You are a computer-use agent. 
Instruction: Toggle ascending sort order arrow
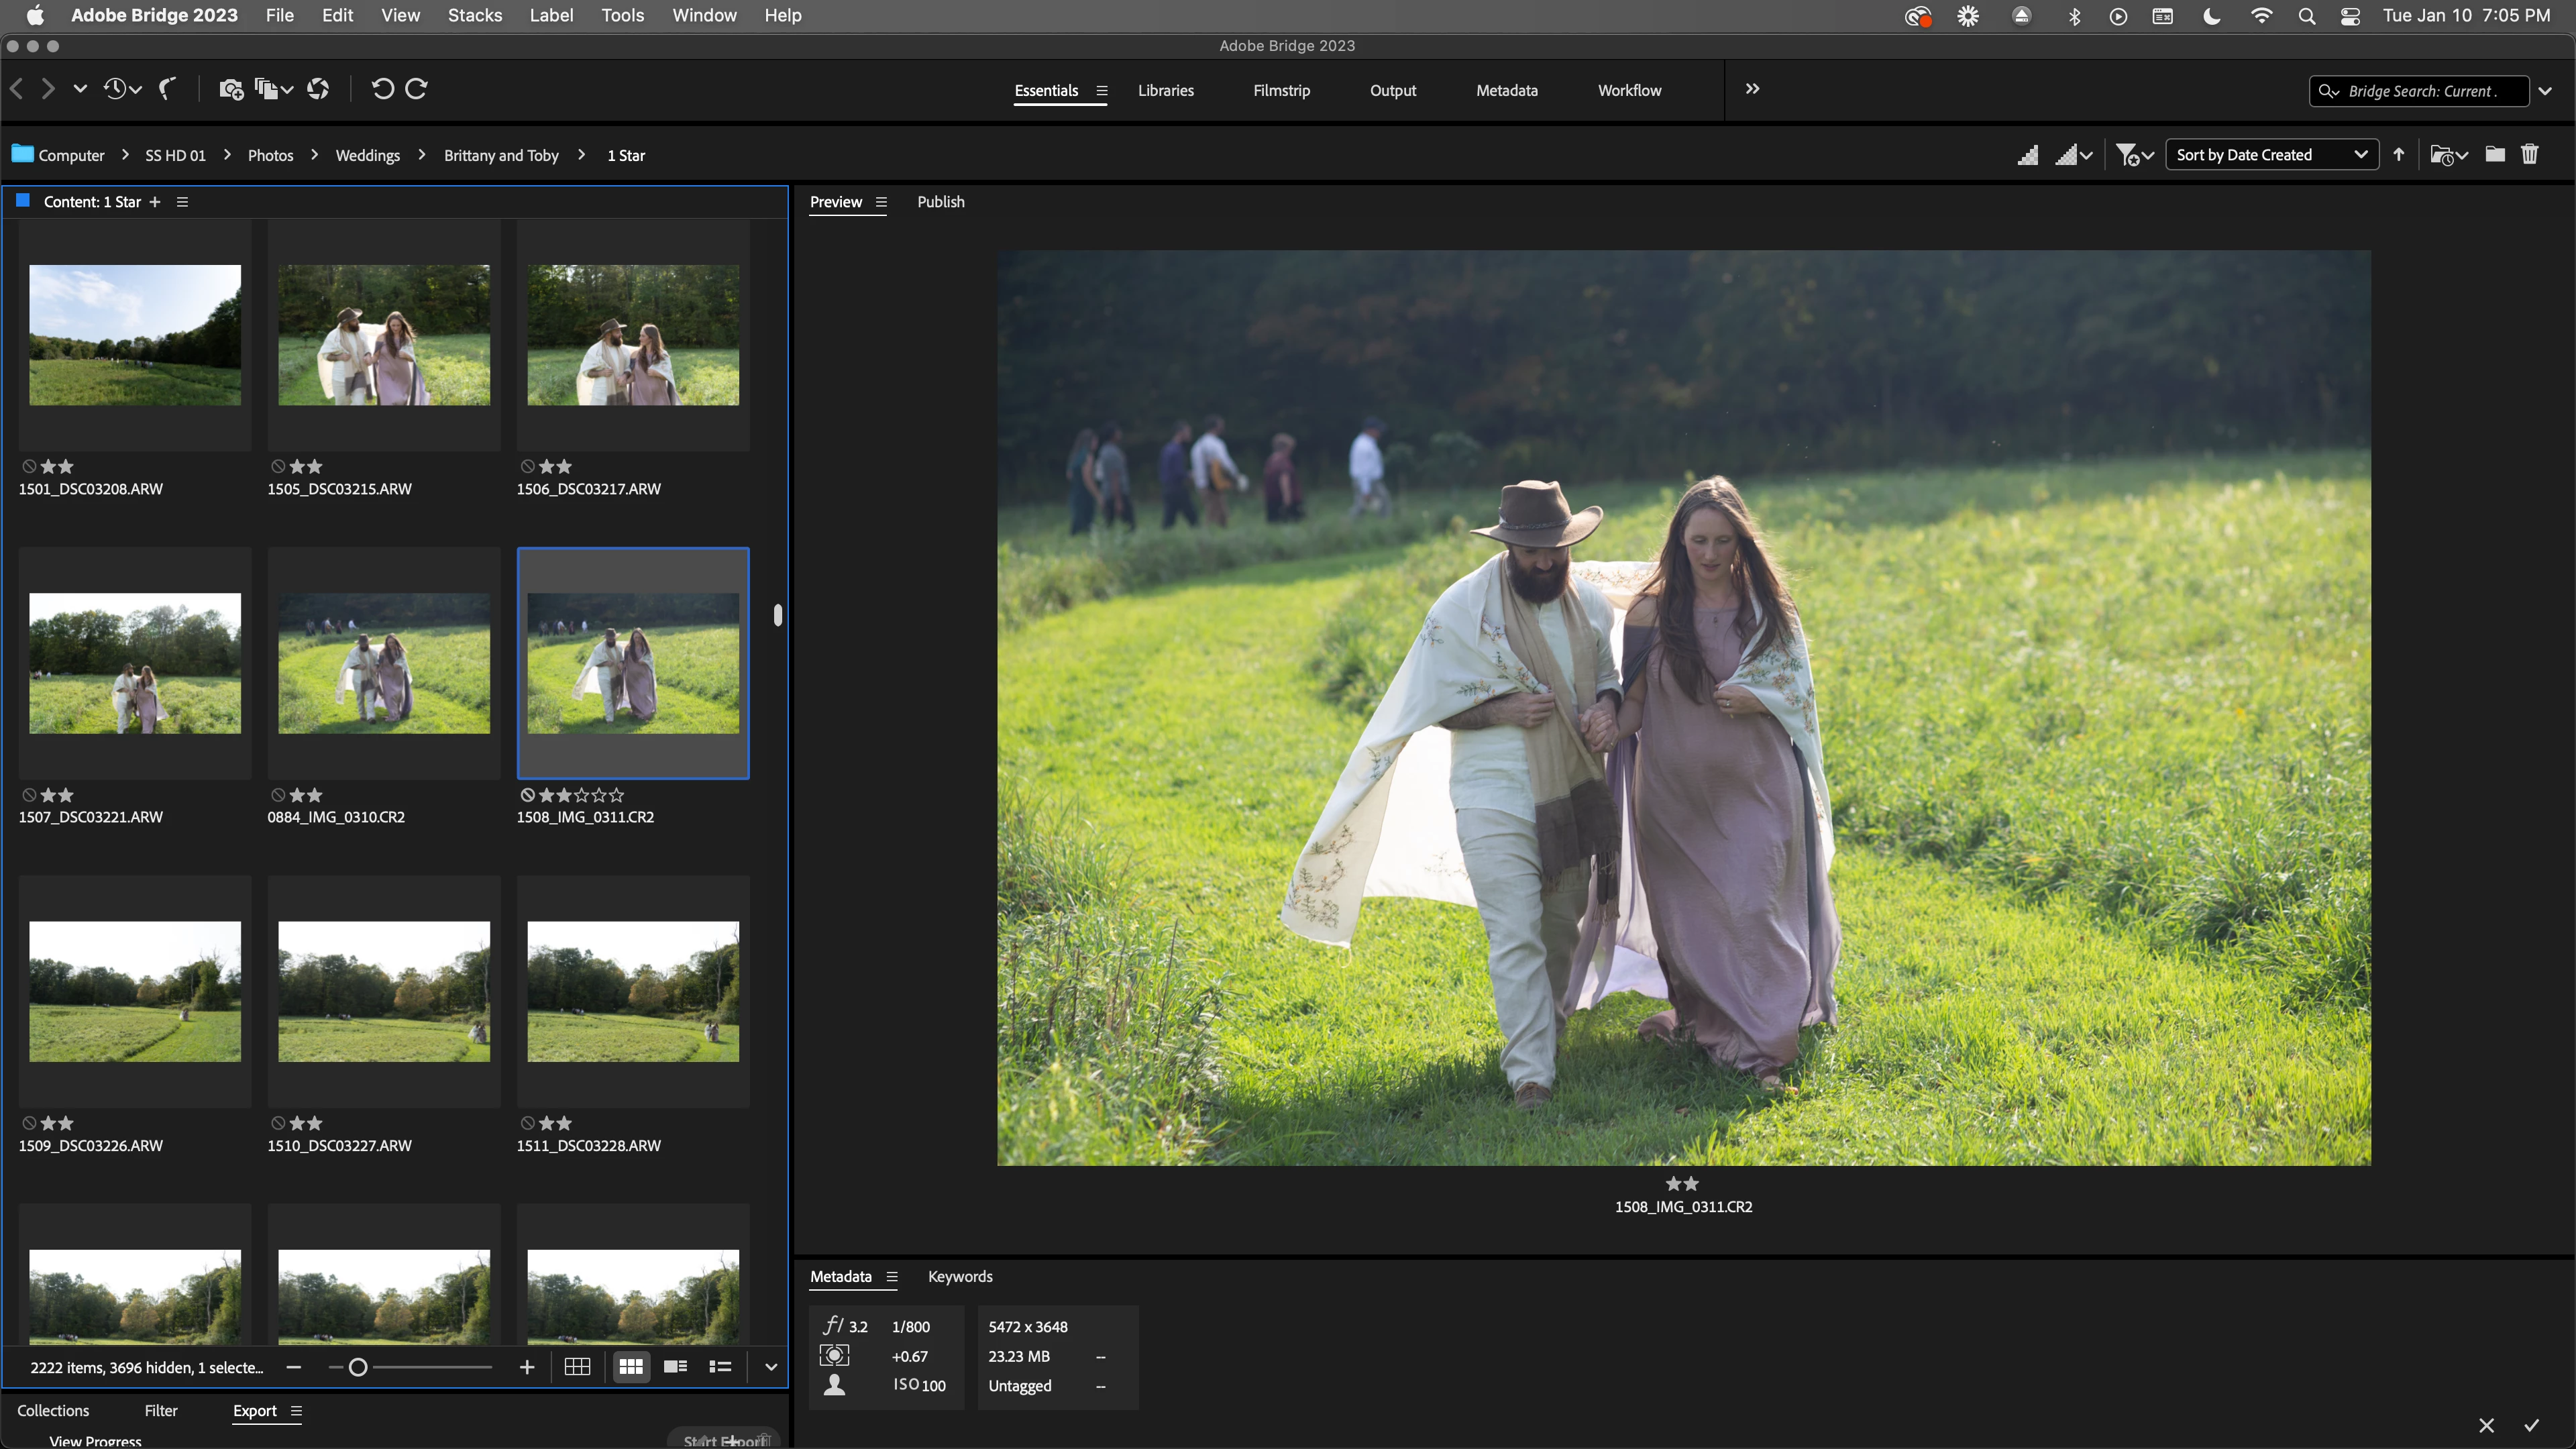click(x=2398, y=154)
